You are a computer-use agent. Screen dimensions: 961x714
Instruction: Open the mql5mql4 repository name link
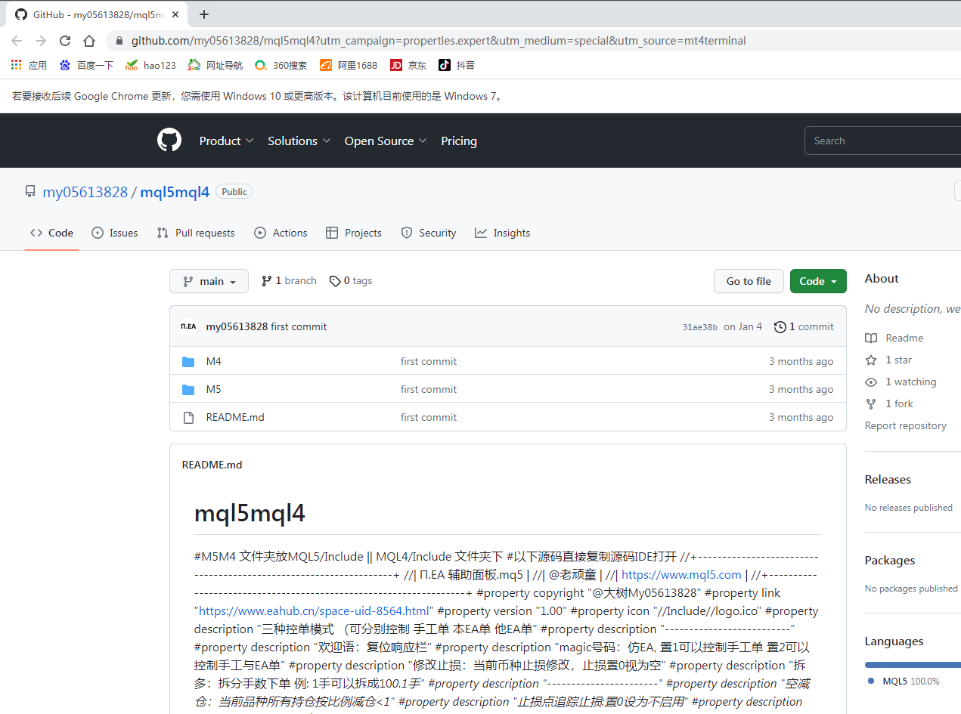coord(175,192)
